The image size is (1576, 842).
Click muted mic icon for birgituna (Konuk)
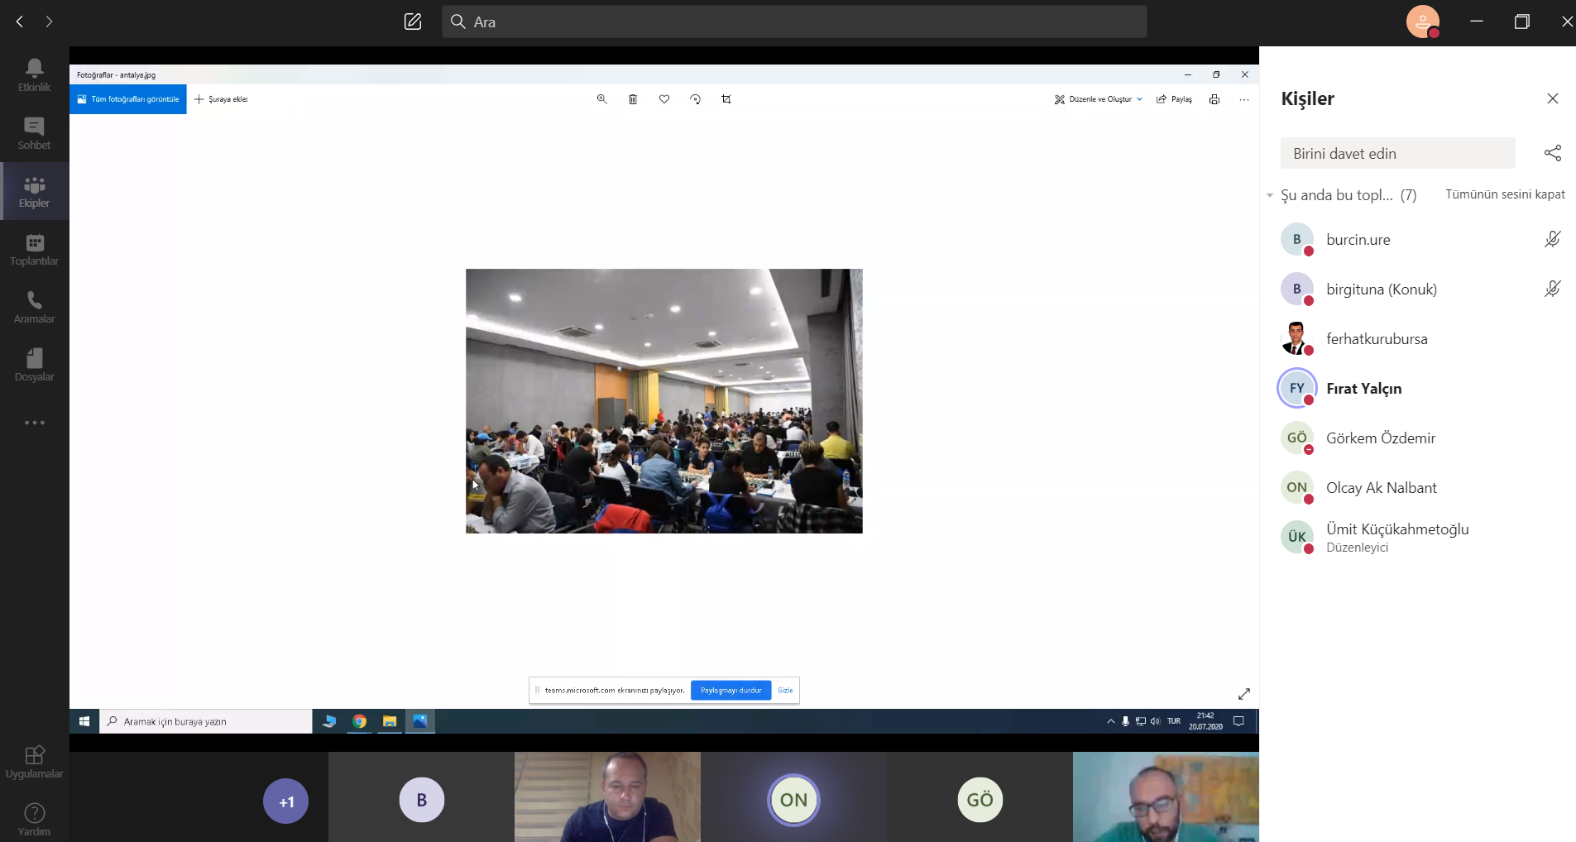1553,289
